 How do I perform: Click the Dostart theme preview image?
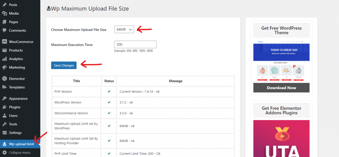(281, 61)
